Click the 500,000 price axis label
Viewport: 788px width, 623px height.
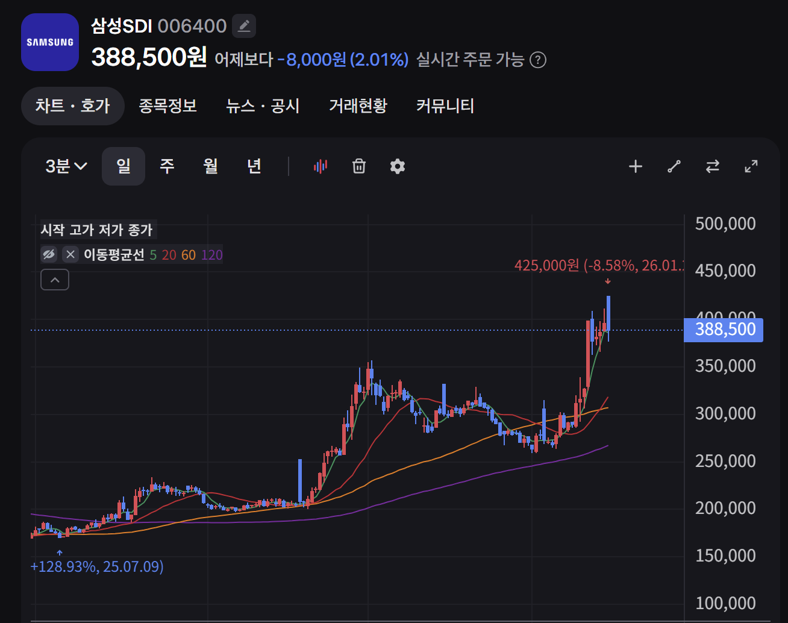coord(725,224)
